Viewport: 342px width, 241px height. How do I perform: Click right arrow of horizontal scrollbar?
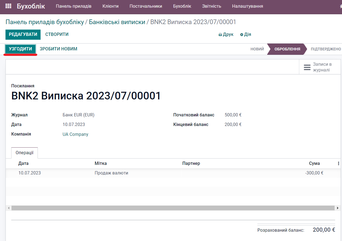click(x=338, y=208)
